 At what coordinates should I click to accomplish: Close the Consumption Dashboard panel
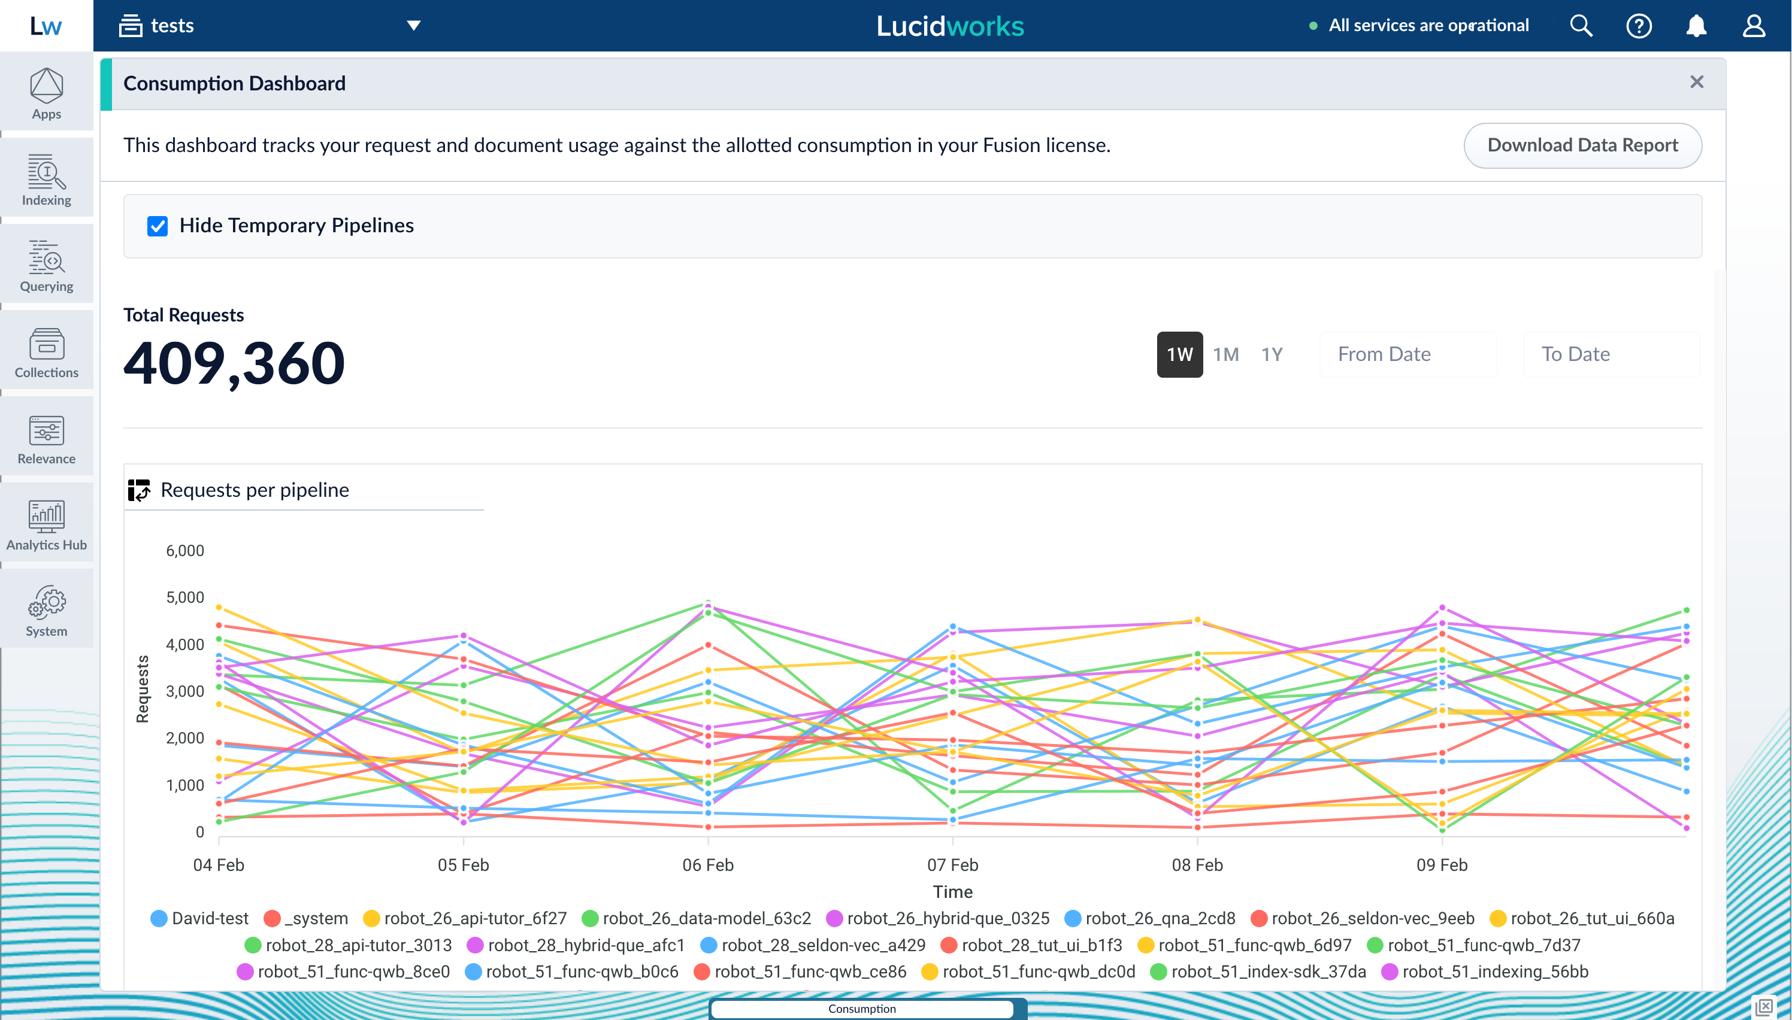click(x=1696, y=83)
